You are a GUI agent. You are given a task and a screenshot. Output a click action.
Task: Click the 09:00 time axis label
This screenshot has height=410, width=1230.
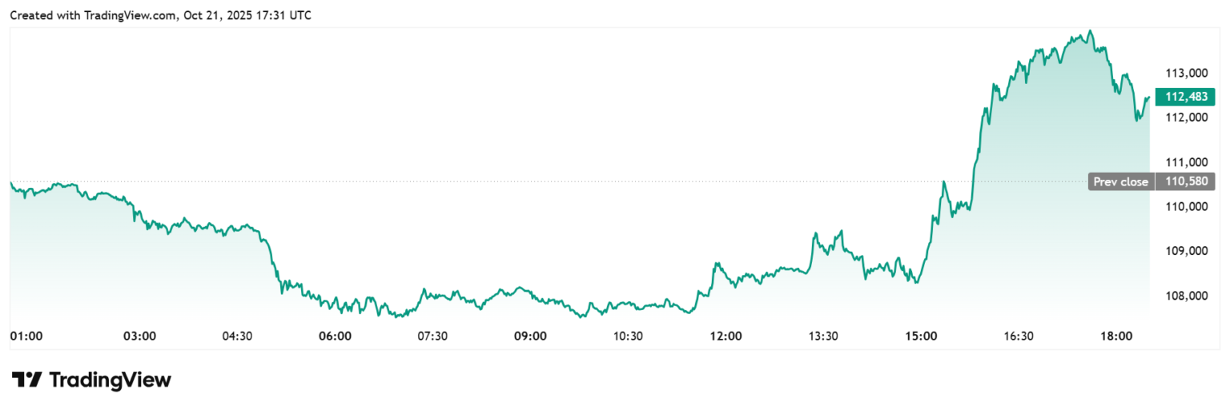tap(530, 336)
